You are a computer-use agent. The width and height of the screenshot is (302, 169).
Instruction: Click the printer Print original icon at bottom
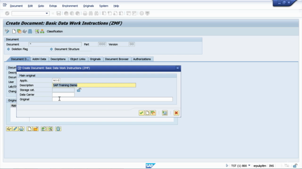coord(21,129)
